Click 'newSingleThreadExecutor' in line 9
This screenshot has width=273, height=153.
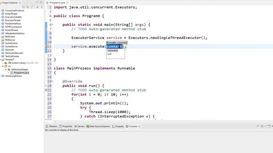click(175, 38)
